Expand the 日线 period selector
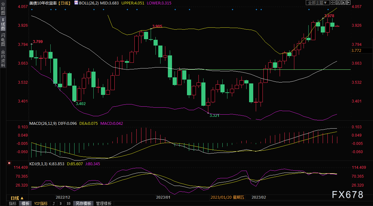The height and width of the screenshot is (206, 373). pyautogui.click(x=17, y=198)
